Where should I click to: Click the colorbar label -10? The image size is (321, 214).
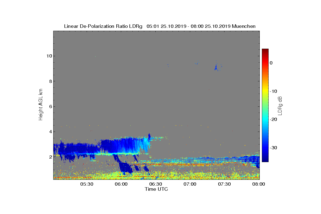click(x=273, y=91)
